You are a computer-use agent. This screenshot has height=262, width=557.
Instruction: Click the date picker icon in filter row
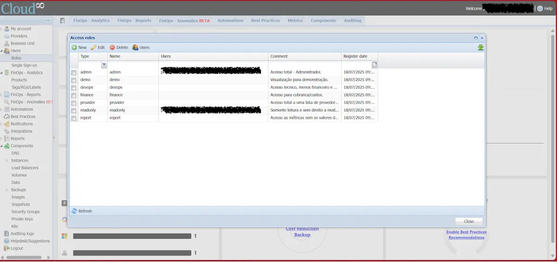pos(375,64)
